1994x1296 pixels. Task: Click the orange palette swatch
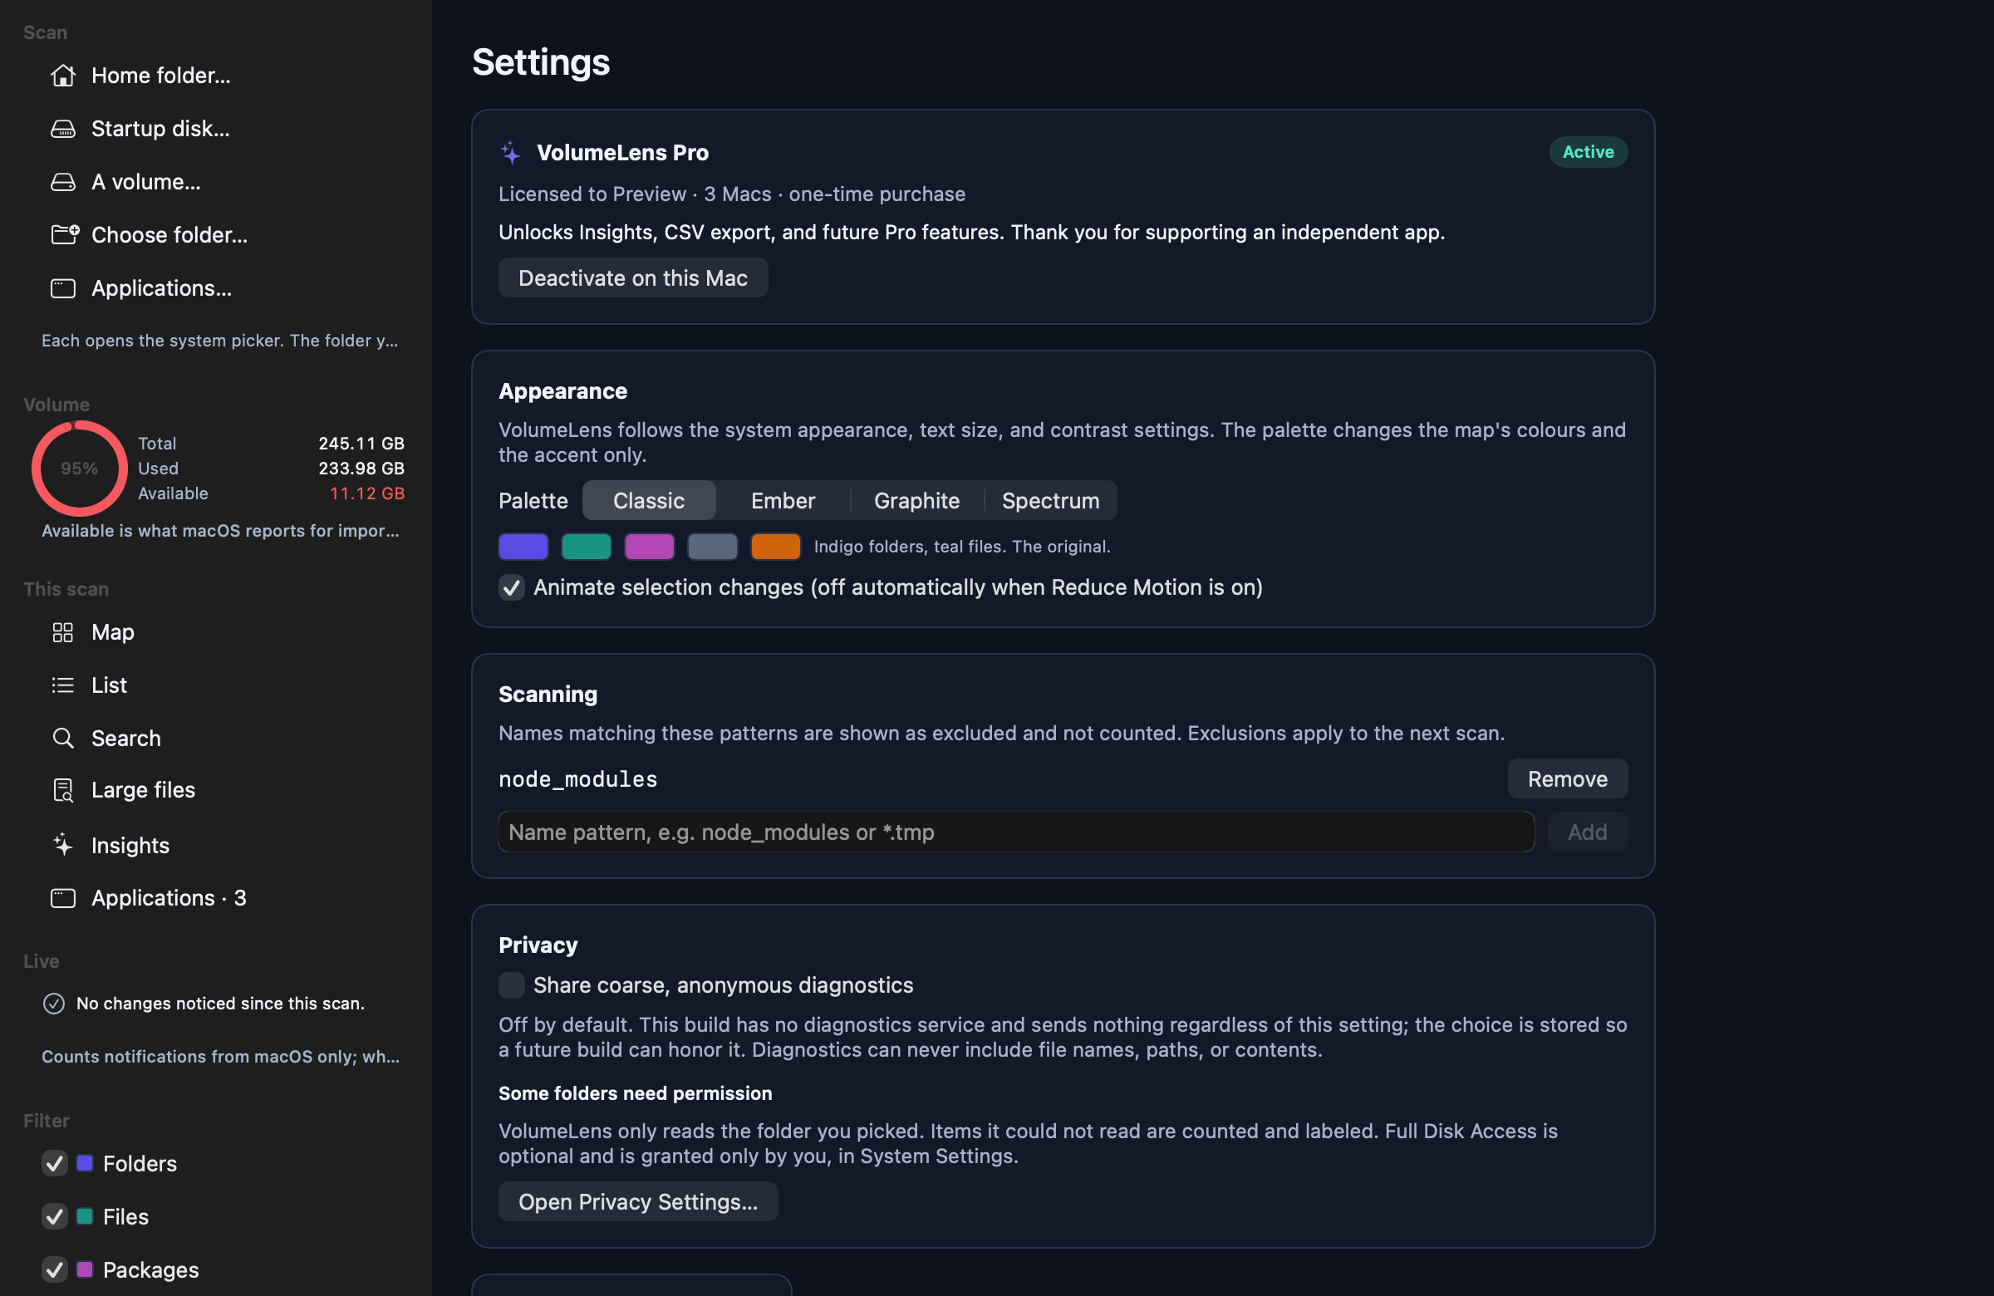pos(776,546)
